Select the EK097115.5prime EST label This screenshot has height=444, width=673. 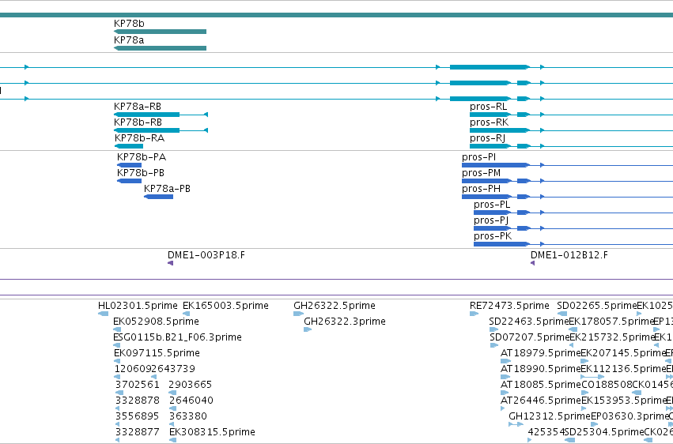click(x=157, y=353)
